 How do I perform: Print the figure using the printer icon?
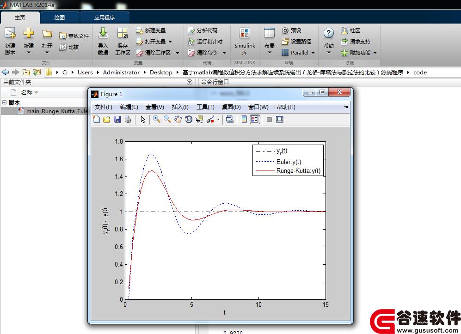pyautogui.click(x=128, y=119)
